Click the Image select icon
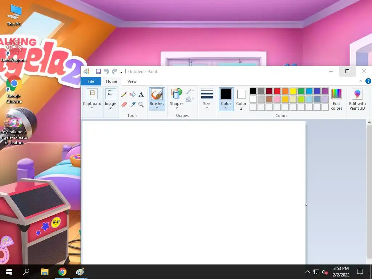The width and height of the screenshot is (372, 279). point(110,93)
